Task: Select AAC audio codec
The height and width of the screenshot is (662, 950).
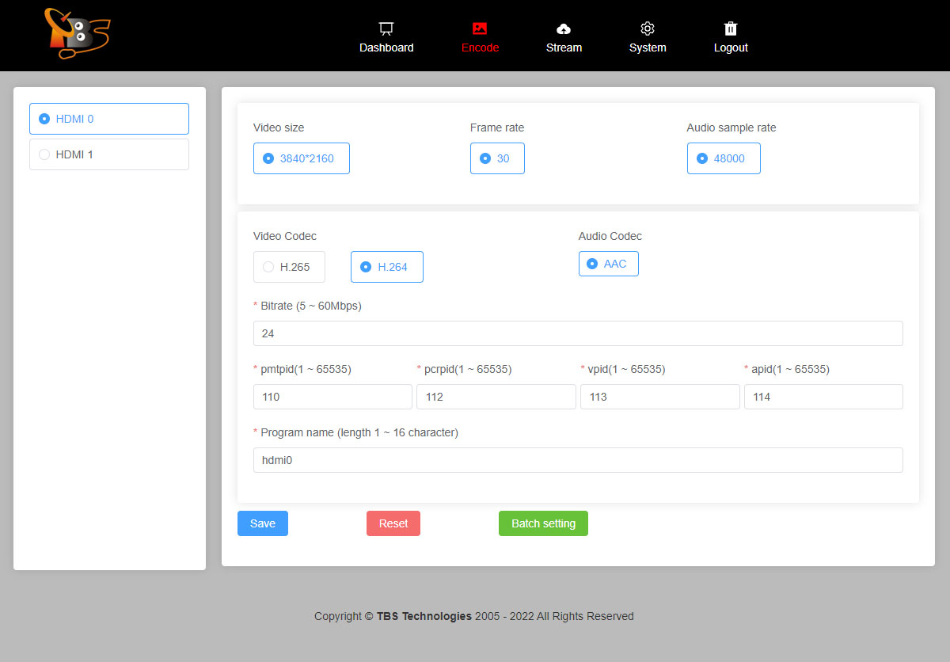Action: [608, 264]
